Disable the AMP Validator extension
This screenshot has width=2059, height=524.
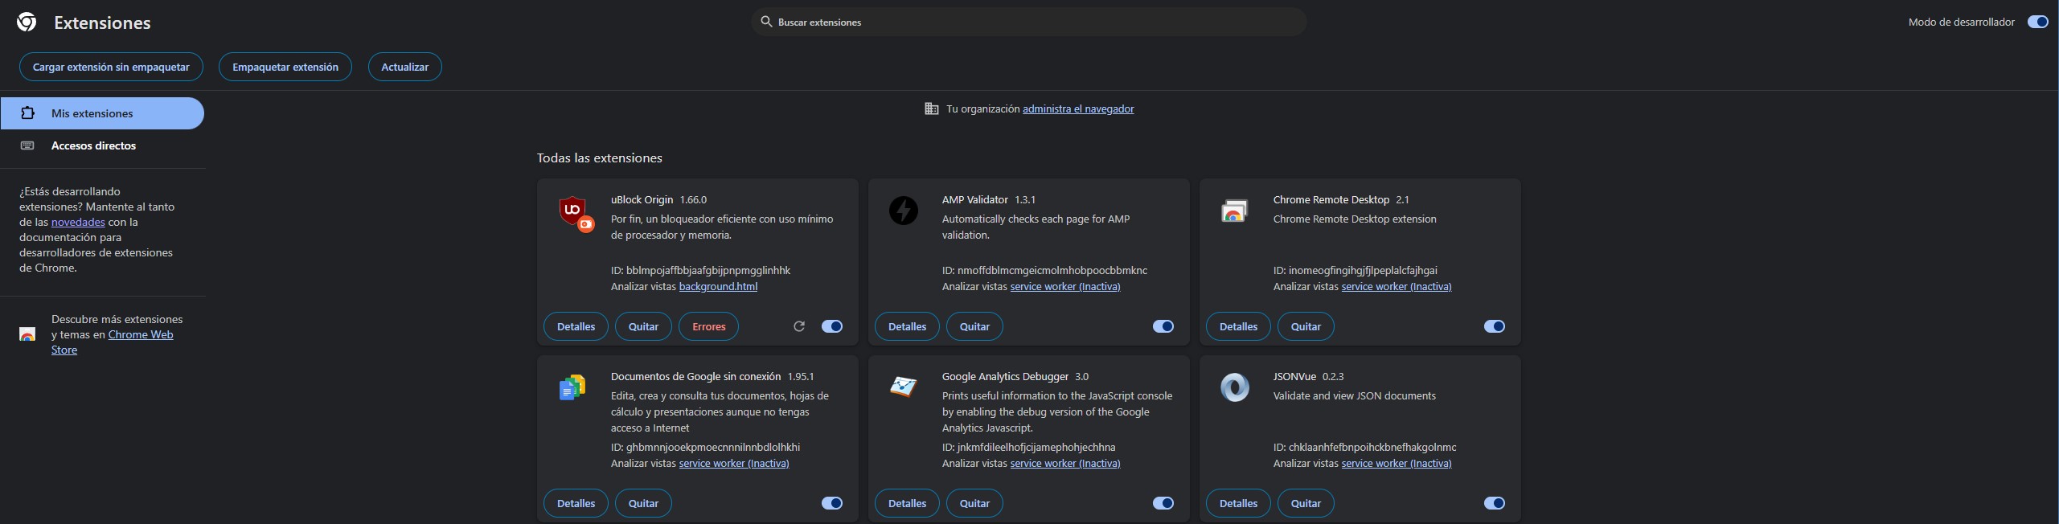(x=1163, y=326)
